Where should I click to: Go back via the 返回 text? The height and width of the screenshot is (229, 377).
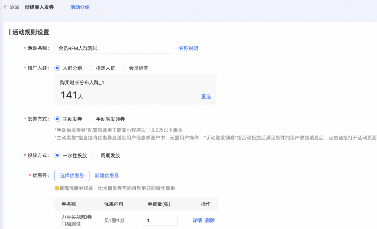coord(14,7)
